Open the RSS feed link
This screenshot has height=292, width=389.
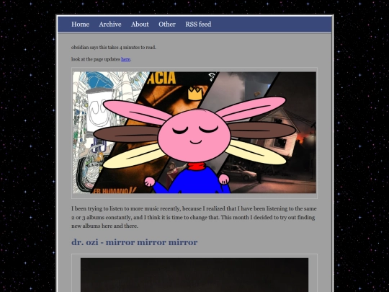click(x=198, y=25)
